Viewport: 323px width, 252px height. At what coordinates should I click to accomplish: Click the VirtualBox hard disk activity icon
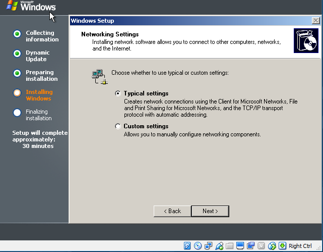tap(187, 246)
